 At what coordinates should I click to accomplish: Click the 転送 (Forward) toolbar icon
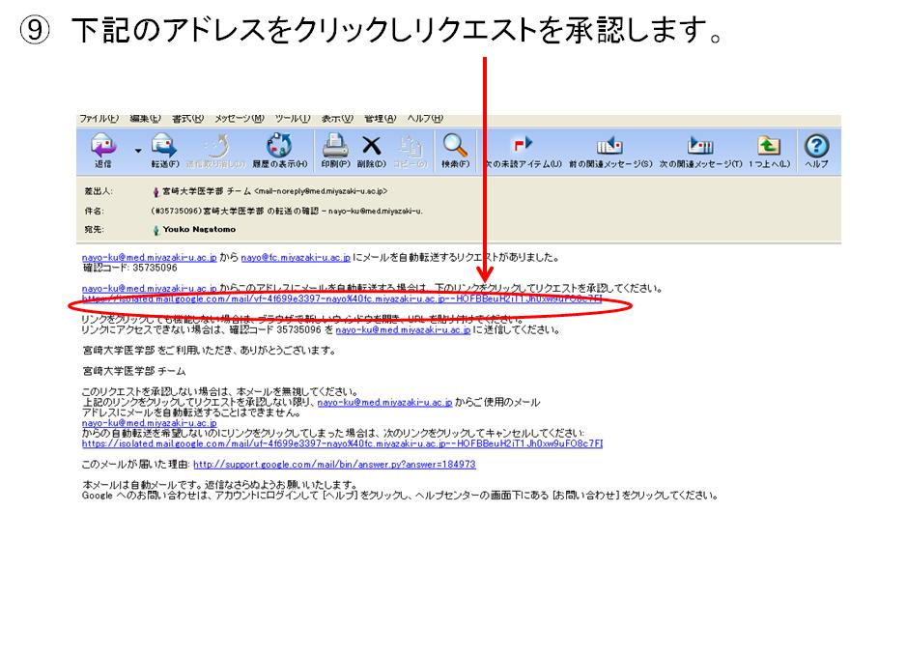(x=160, y=145)
